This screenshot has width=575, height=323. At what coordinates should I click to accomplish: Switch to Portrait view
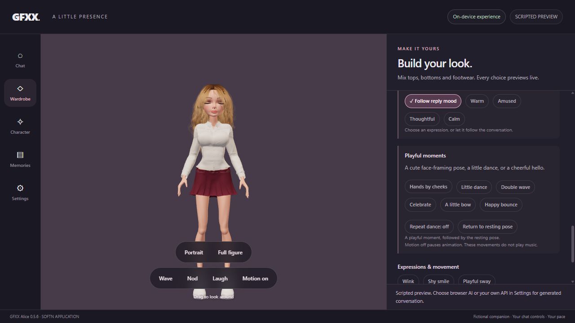(x=194, y=253)
